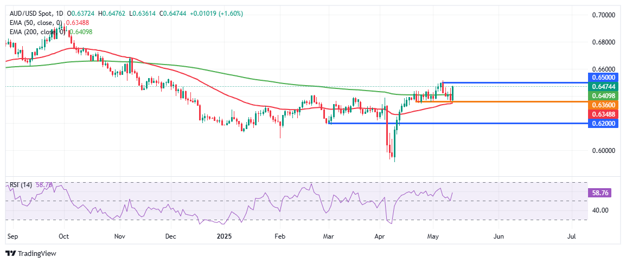Screen dimensions: 626x263
Task: Click the red 0.63488 EMA price tag
Action: click(603, 114)
